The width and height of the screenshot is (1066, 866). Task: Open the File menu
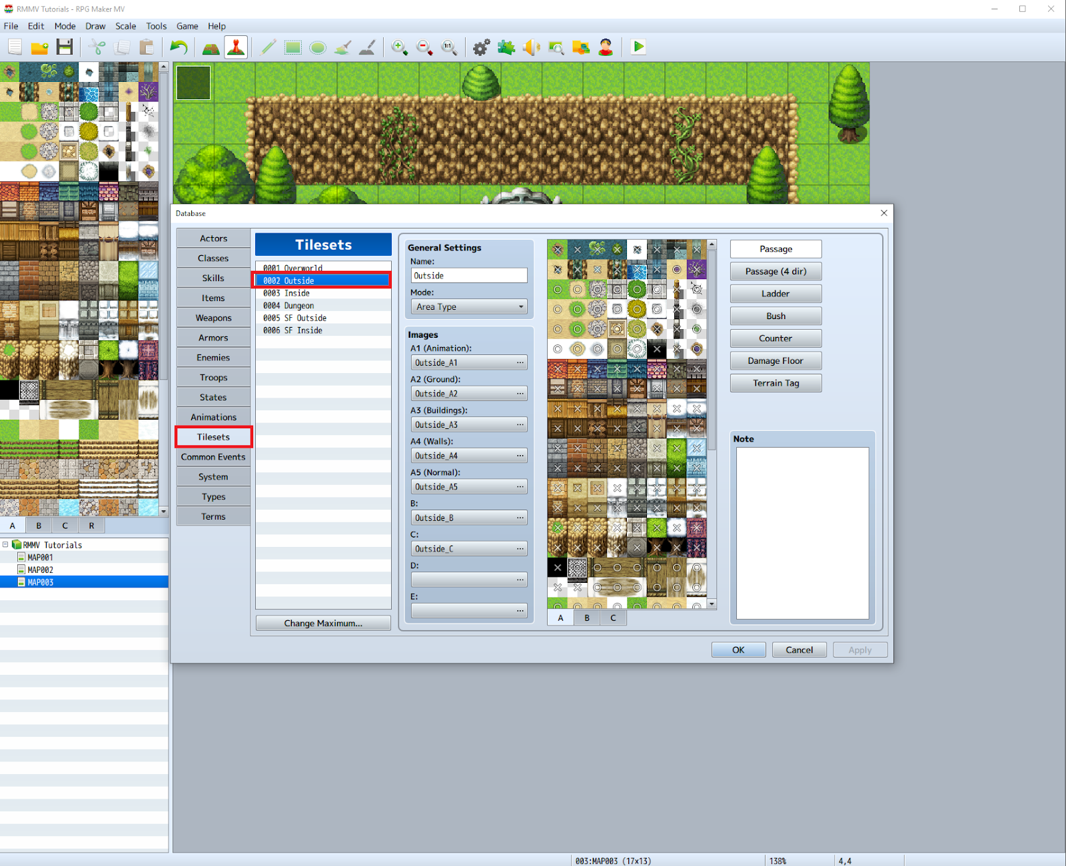[x=11, y=26]
